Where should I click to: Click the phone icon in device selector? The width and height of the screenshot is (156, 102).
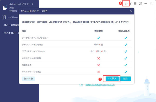coord(5,17)
